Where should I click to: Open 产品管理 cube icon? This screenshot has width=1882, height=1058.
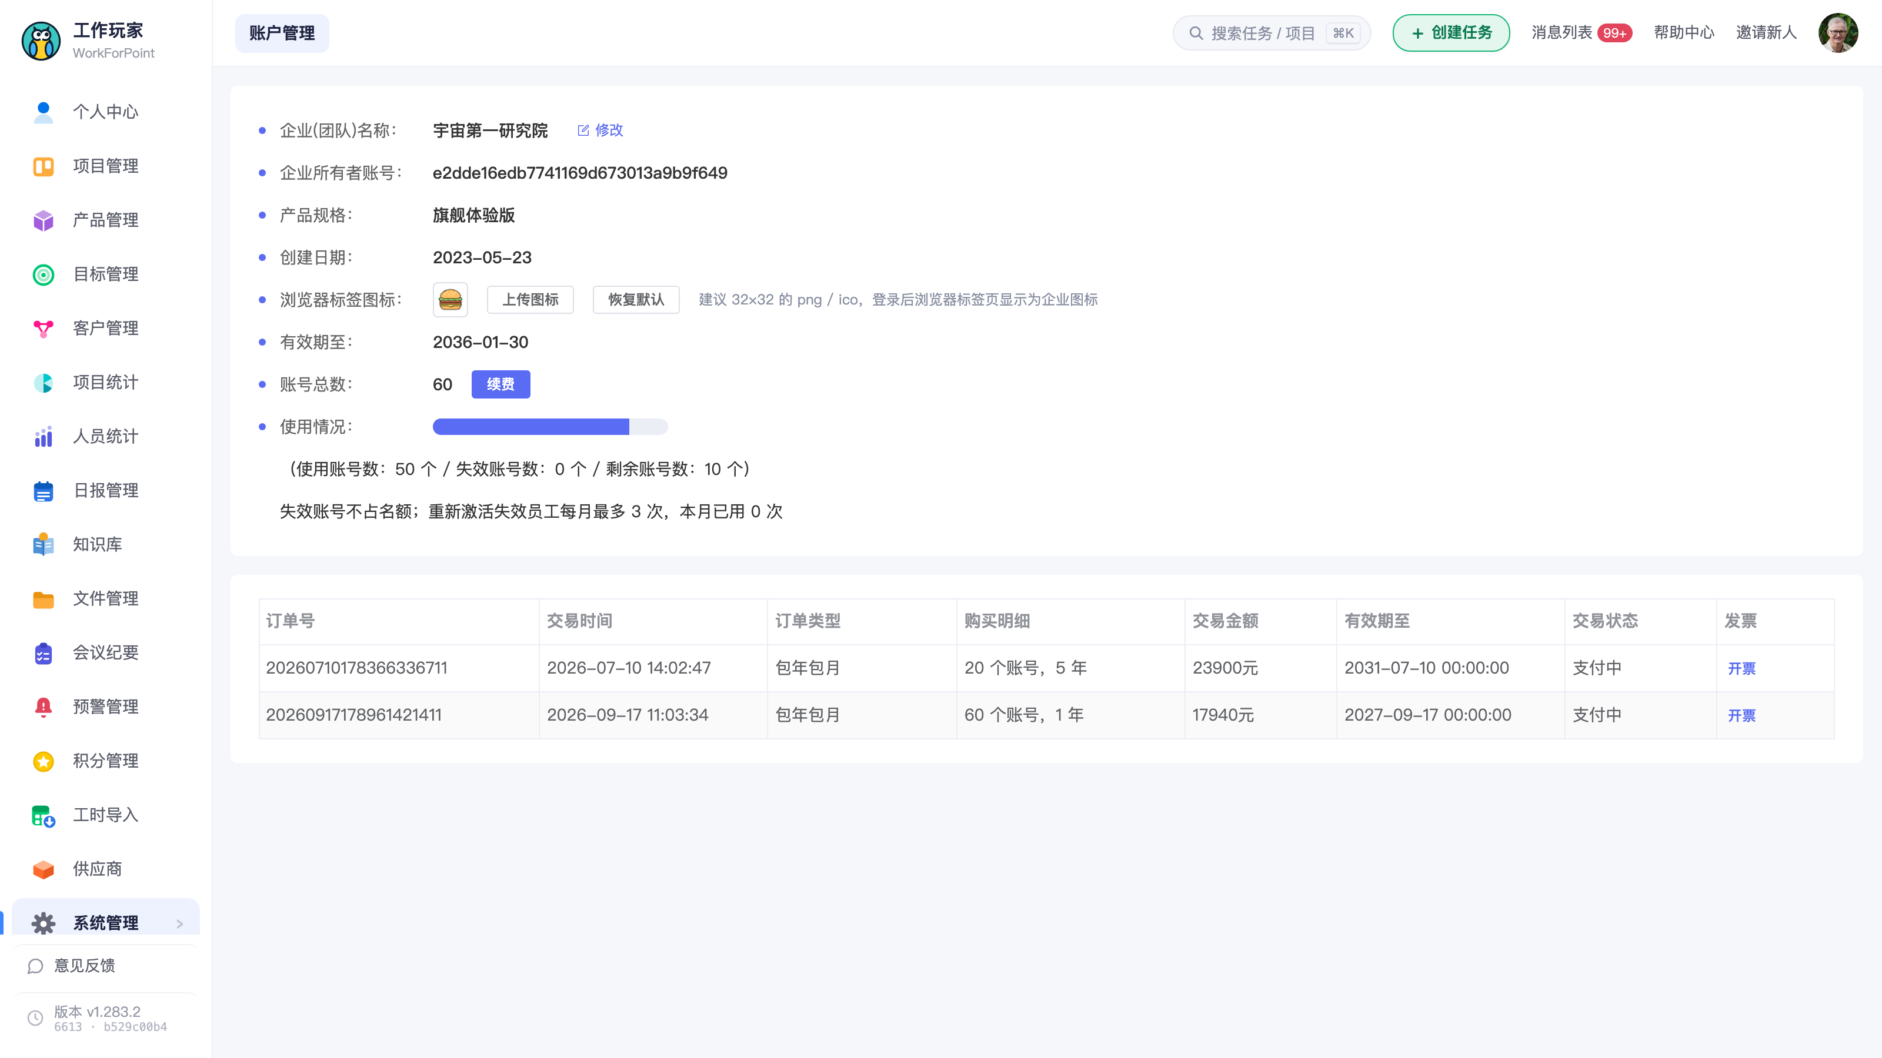[43, 220]
